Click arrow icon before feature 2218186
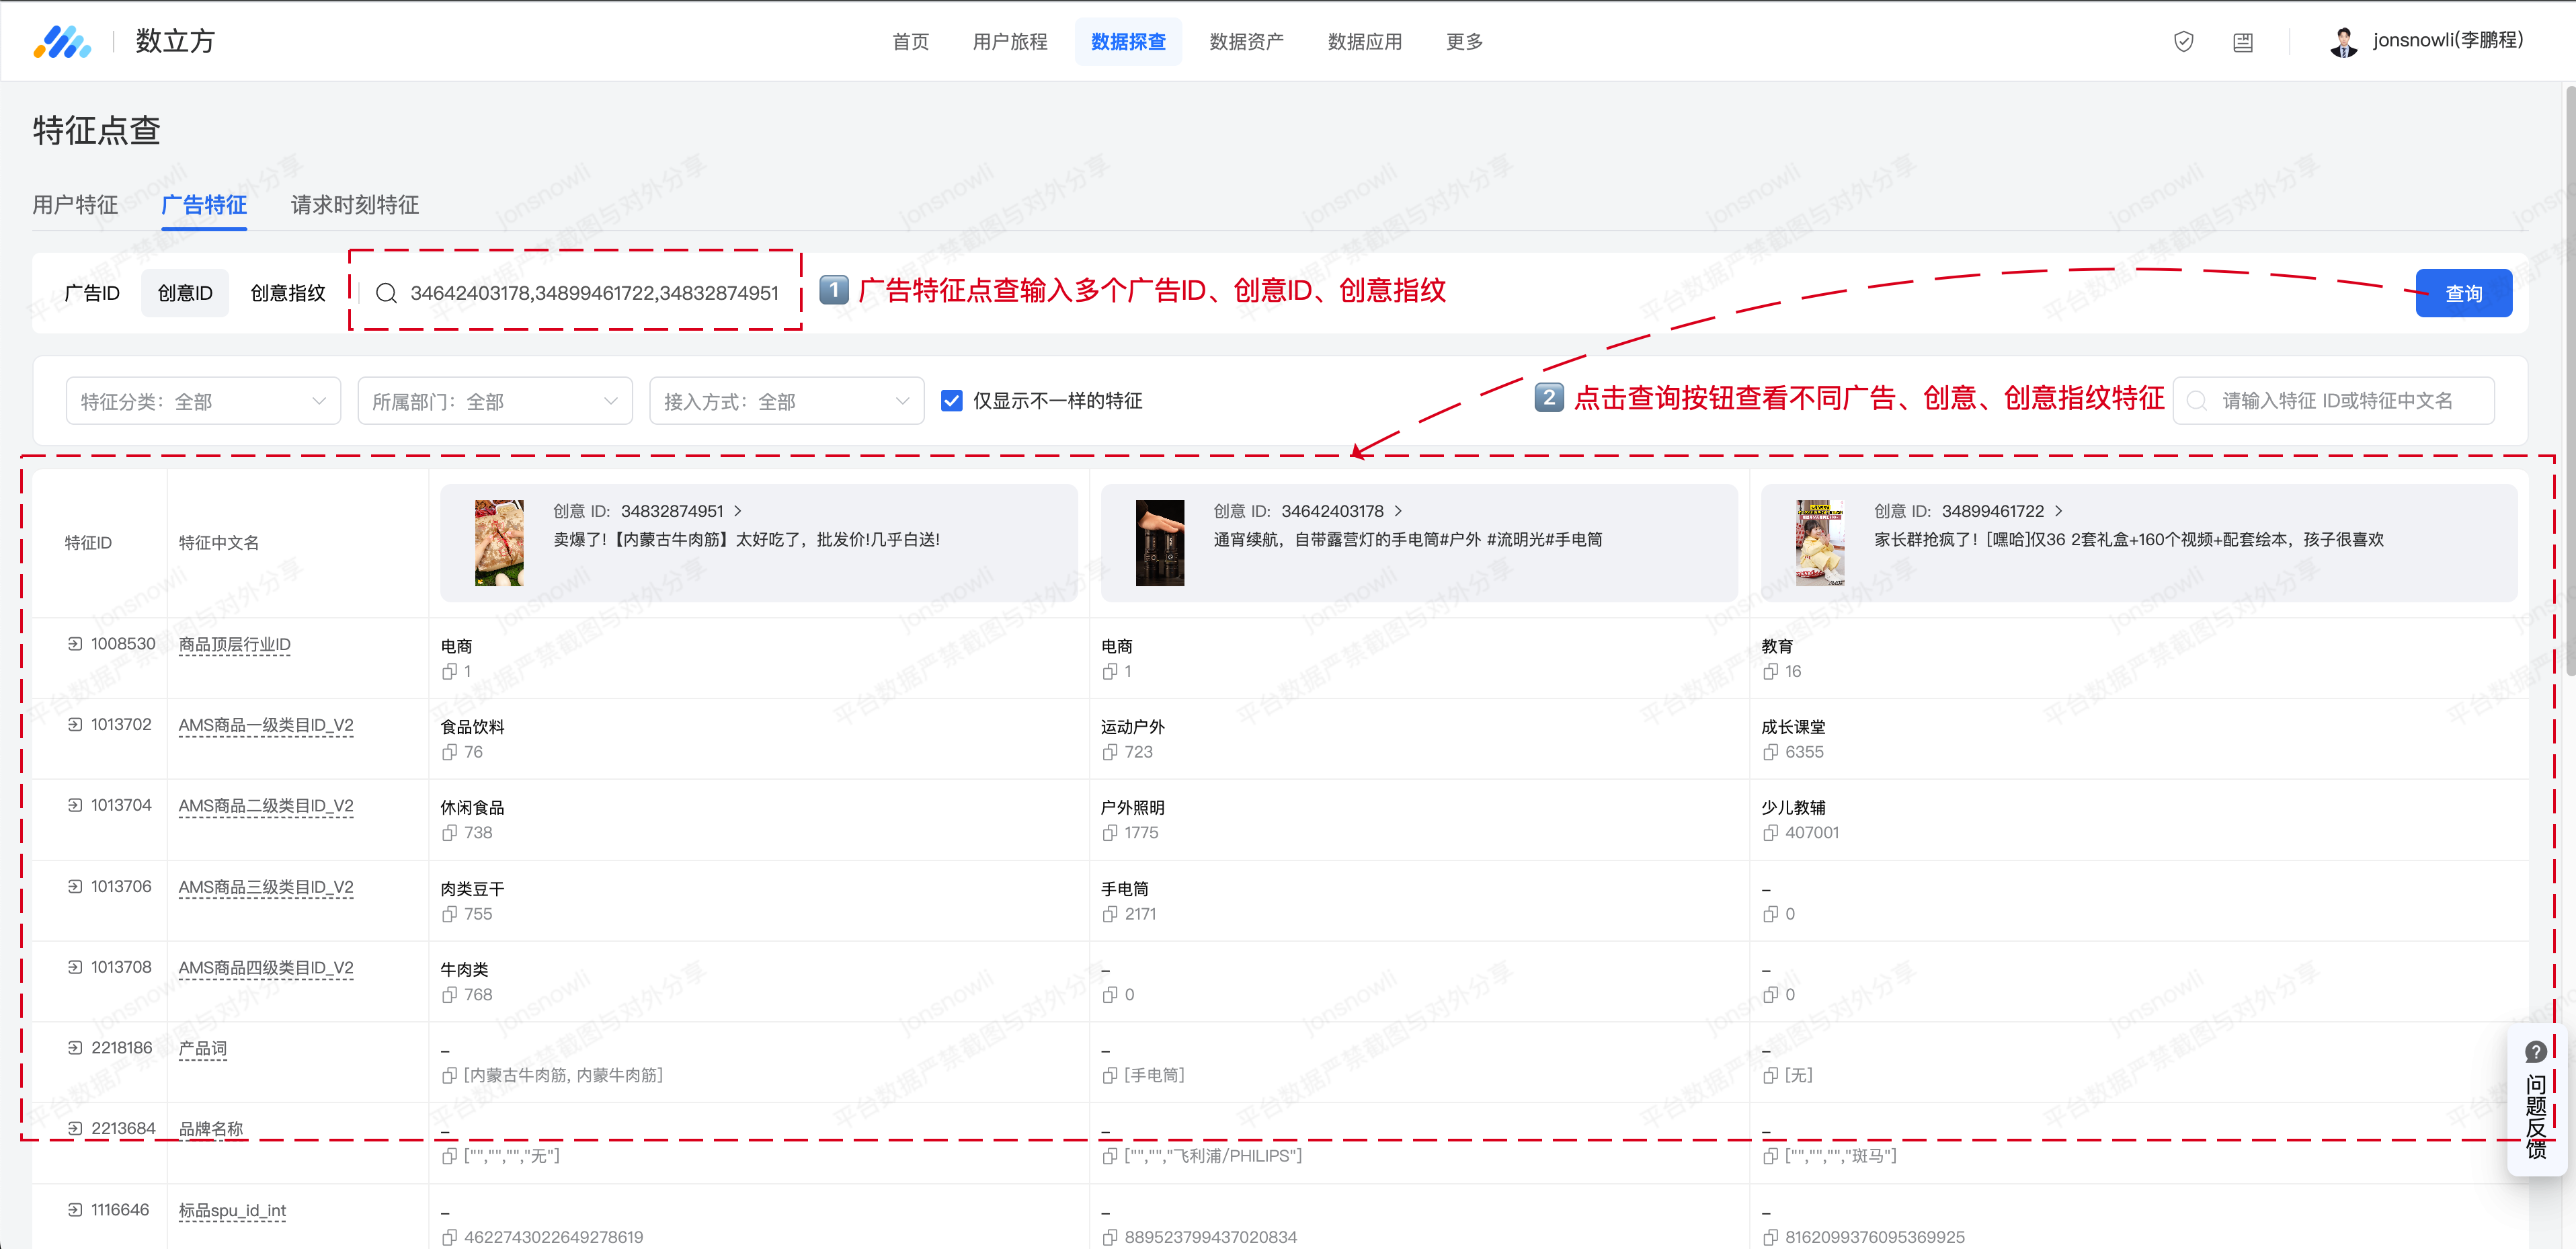The height and width of the screenshot is (1249, 2576). [75, 1048]
